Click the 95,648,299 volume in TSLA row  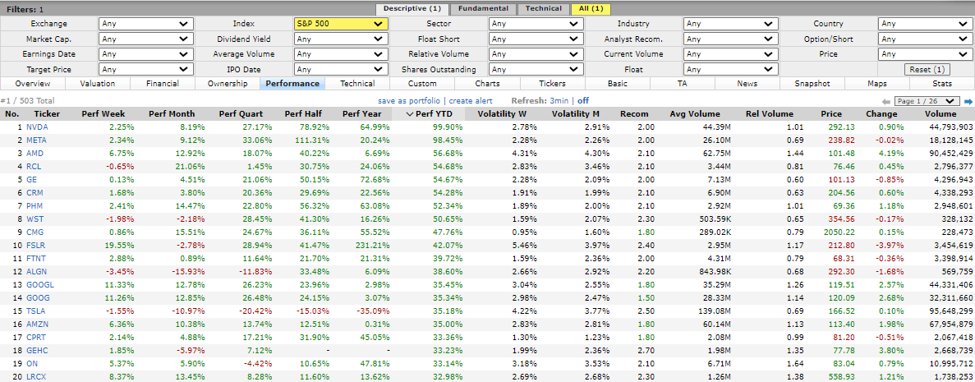(950, 311)
